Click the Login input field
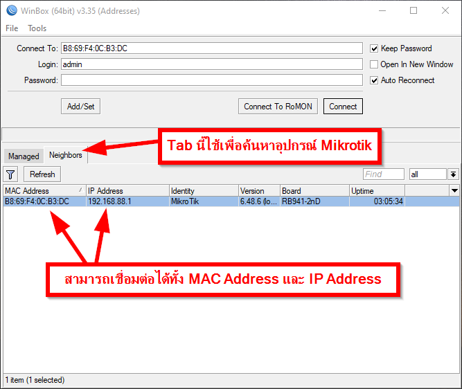The height and width of the screenshot is (389, 462). (212, 64)
